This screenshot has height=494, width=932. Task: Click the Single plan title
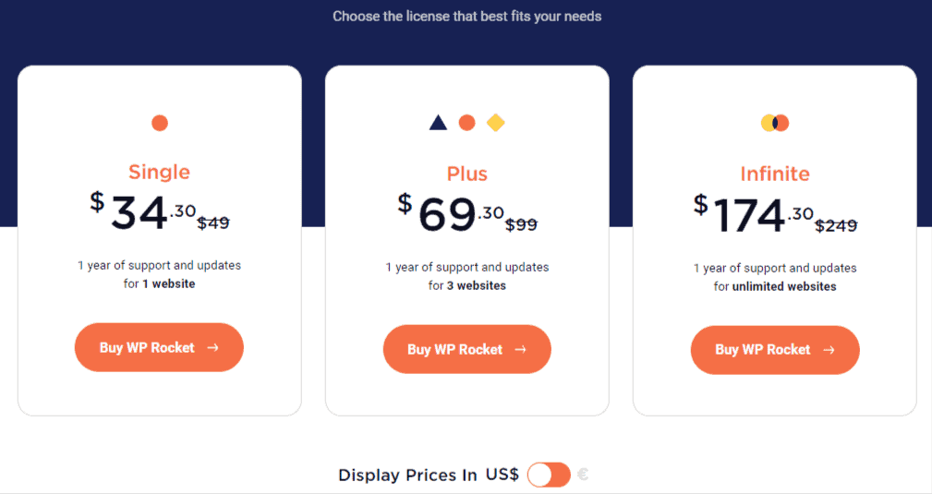(x=160, y=172)
